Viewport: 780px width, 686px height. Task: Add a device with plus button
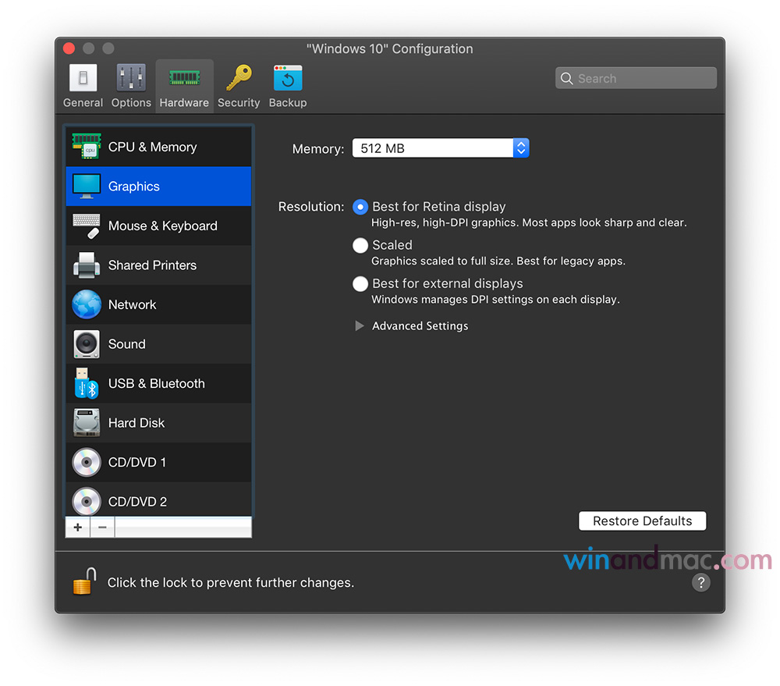point(78,528)
